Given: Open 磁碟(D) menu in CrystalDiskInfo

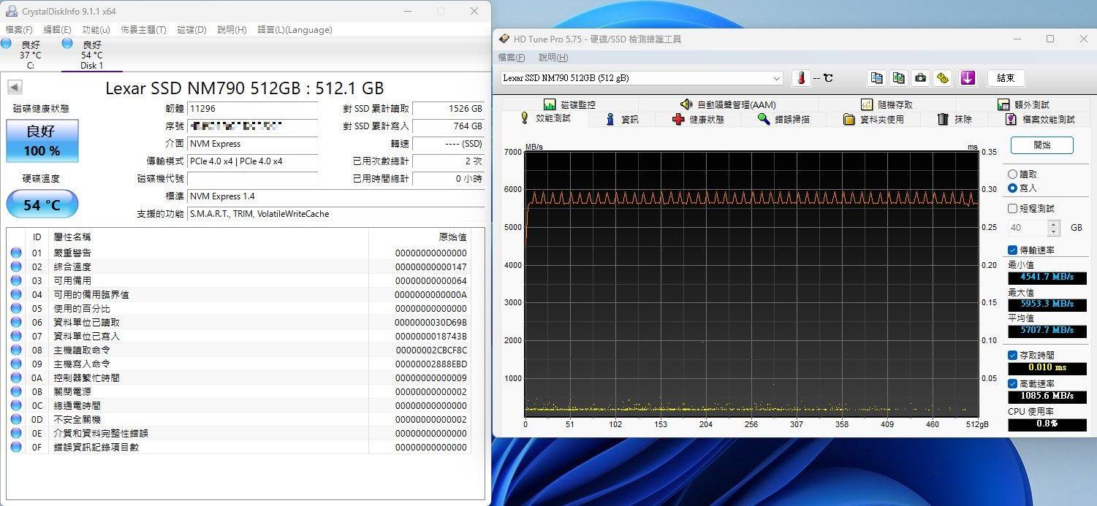Looking at the screenshot, I should coord(192,30).
